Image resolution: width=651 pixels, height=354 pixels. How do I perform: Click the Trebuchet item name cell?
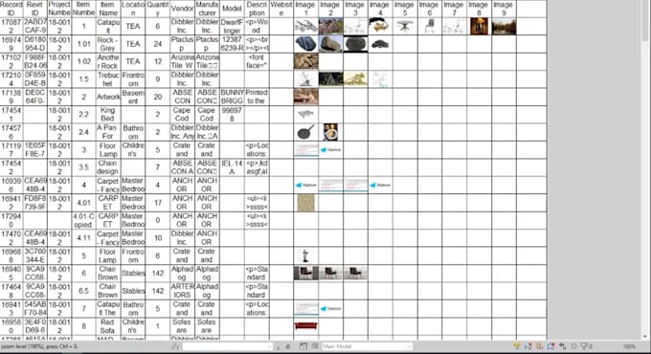[x=108, y=79]
